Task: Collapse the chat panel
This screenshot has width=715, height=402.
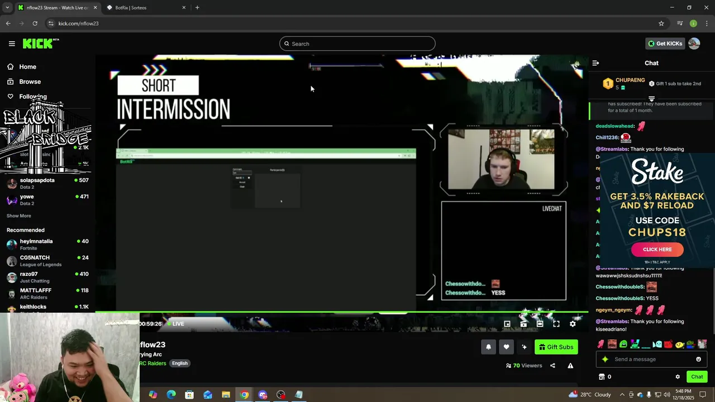Action: click(595, 63)
